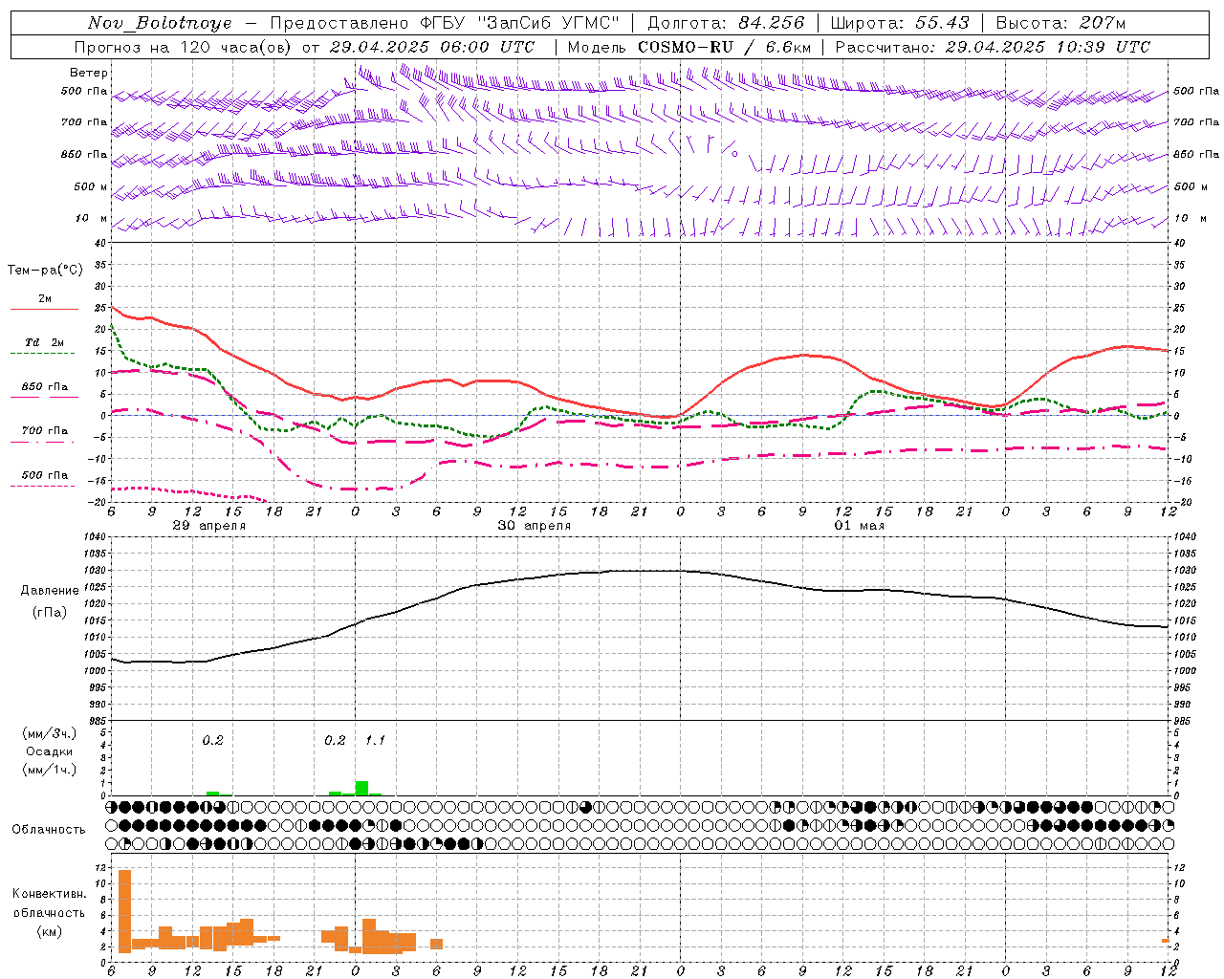Select the 'Широта: 55.43' header field
Screen dimensions: 1224x979
click(x=900, y=23)
